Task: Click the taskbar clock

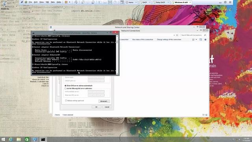Action: 246,139
